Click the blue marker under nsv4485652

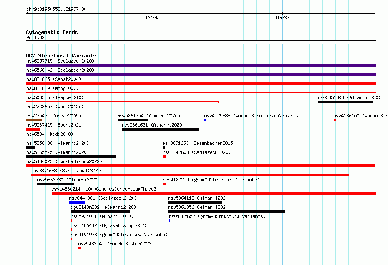coord(170,221)
